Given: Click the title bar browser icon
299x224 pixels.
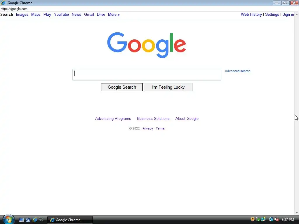Looking at the screenshot, I should click(3, 3).
